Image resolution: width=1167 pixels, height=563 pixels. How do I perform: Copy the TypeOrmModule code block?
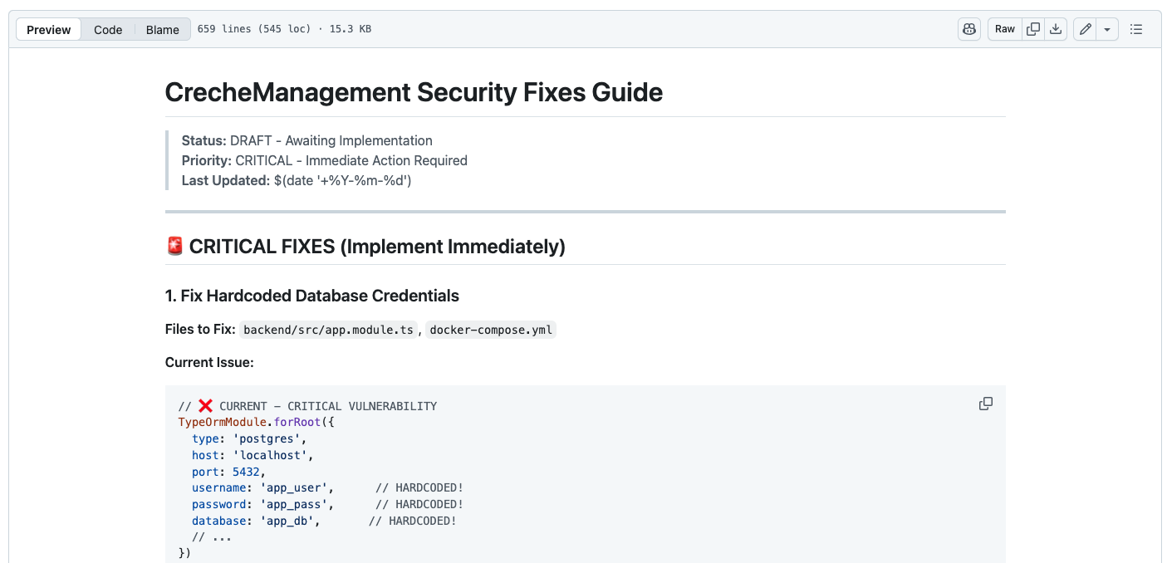click(986, 404)
